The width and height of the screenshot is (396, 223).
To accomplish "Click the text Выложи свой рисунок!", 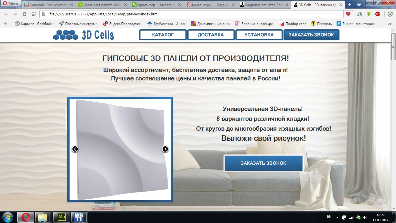I will click(264, 138).
